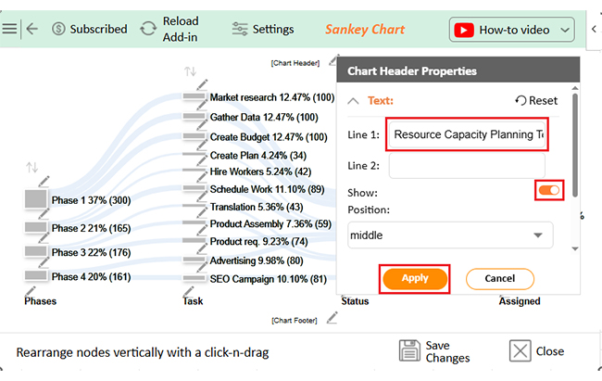Click the Save Changes floppy disk icon
This screenshot has height=381, width=602.
tap(409, 350)
